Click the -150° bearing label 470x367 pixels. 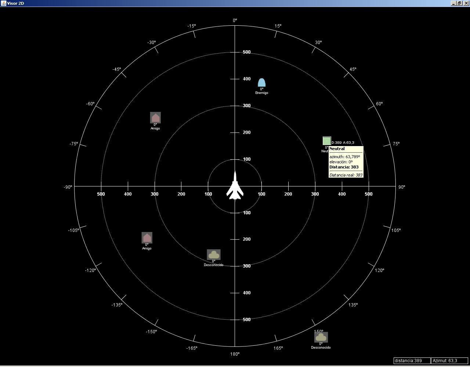point(151,332)
